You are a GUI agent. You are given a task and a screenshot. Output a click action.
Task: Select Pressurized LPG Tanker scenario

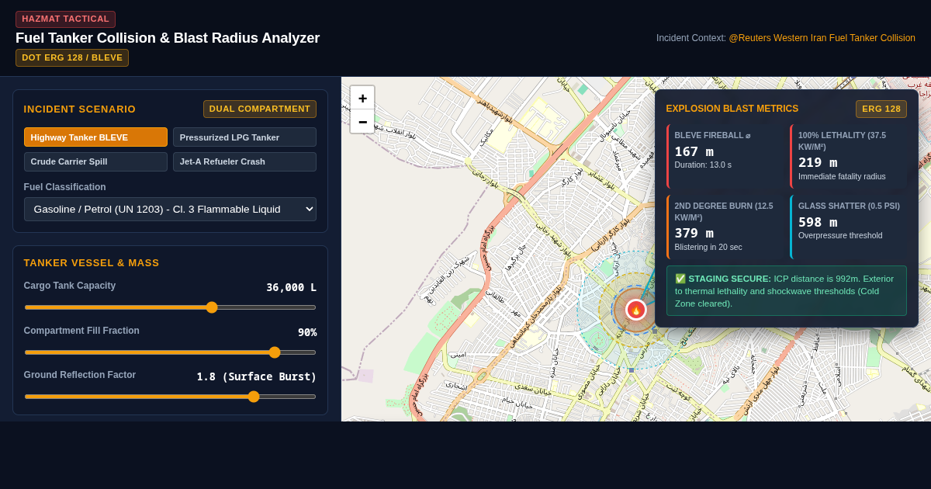(244, 137)
